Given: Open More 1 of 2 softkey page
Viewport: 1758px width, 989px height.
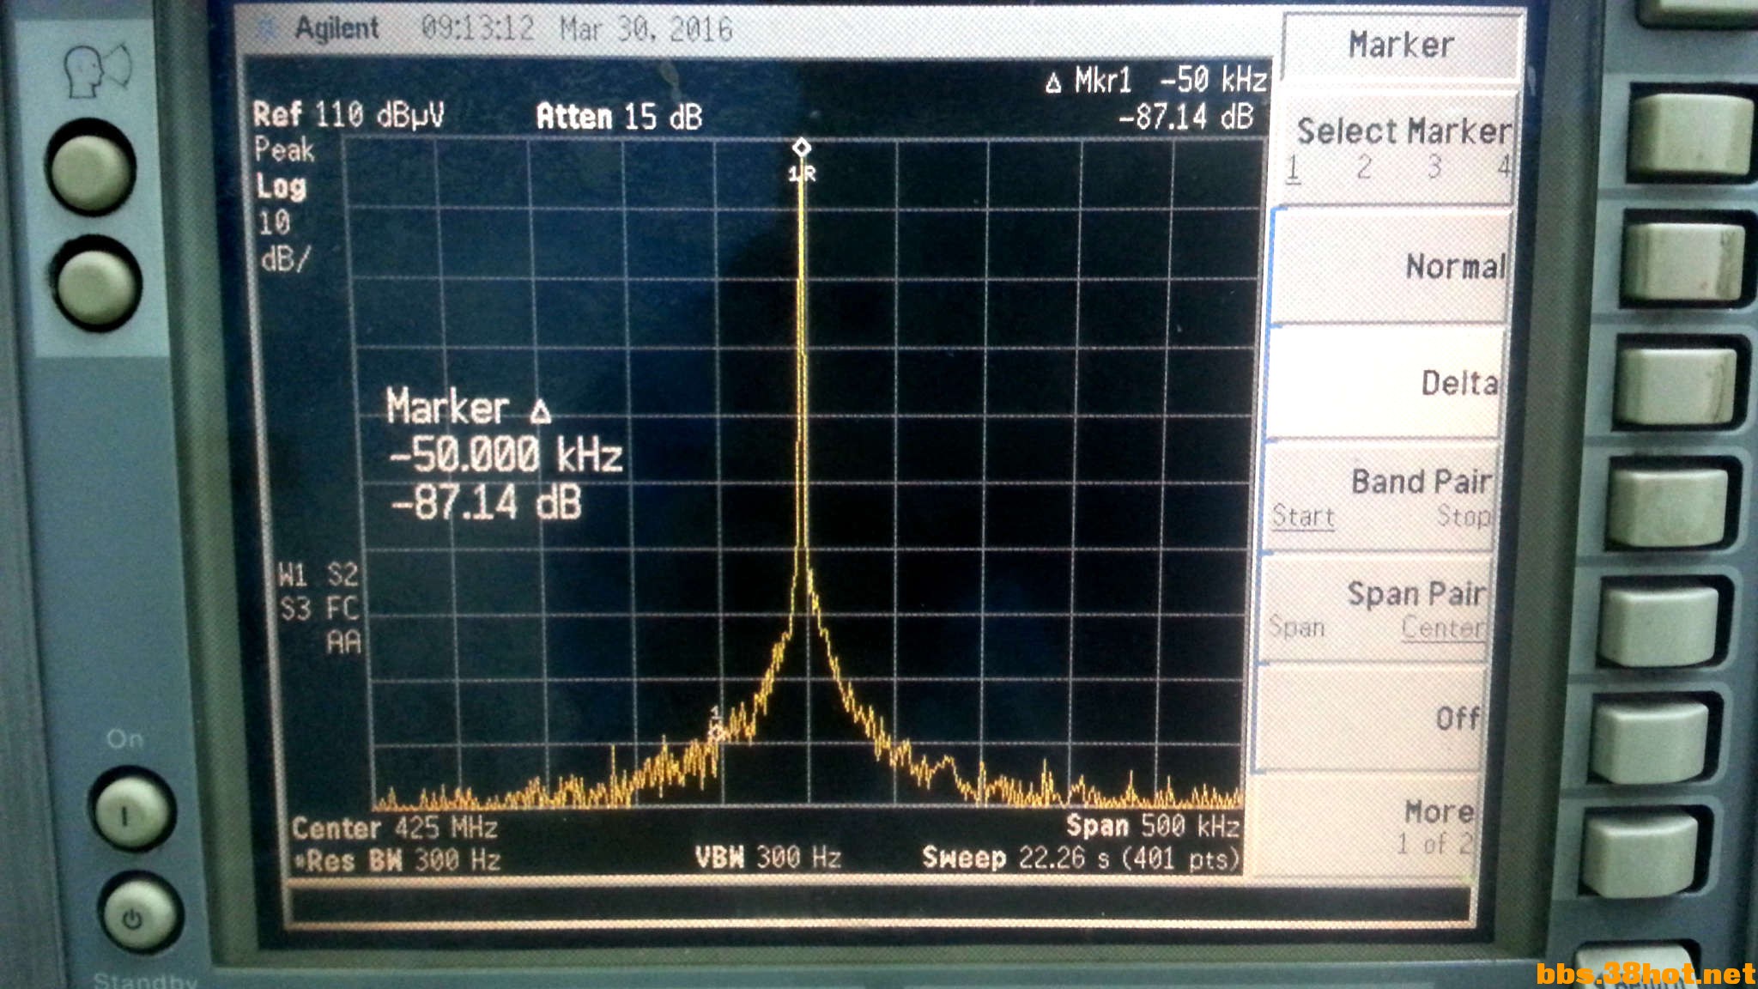Looking at the screenshot, I should click(x=1365, y=826).
